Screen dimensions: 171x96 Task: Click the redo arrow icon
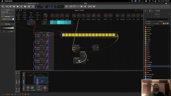(x=78, y=7)
